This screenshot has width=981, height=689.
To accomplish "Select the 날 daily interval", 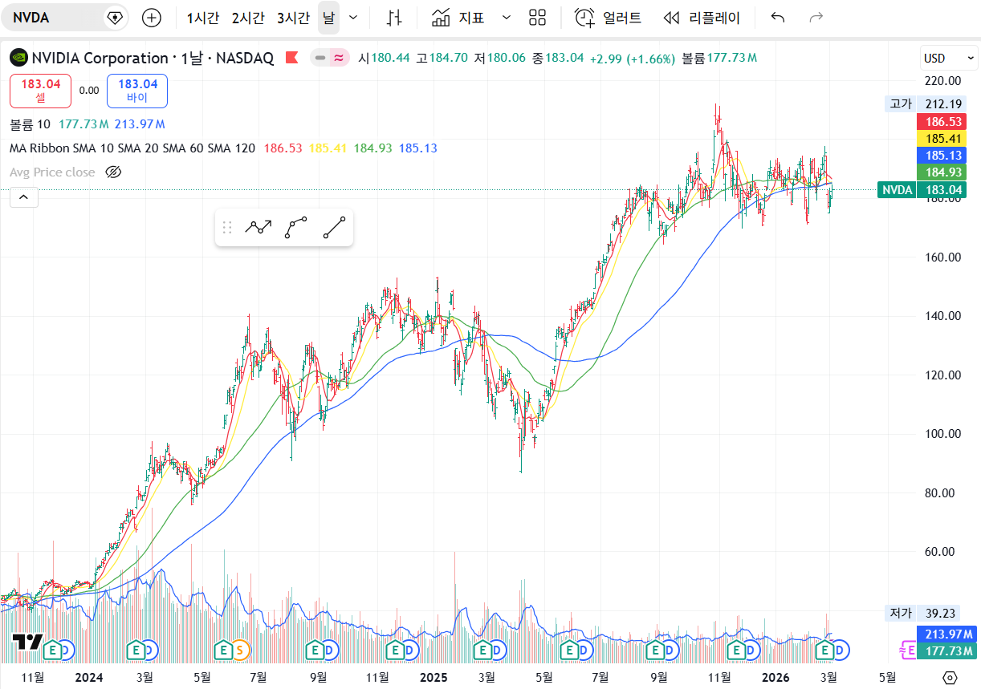I will click(328, 18).
